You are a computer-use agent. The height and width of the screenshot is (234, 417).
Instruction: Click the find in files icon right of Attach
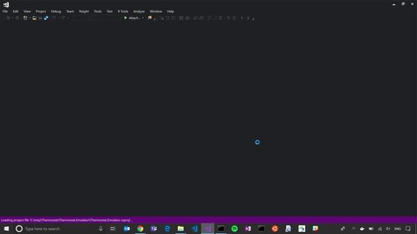pos(149,18)
